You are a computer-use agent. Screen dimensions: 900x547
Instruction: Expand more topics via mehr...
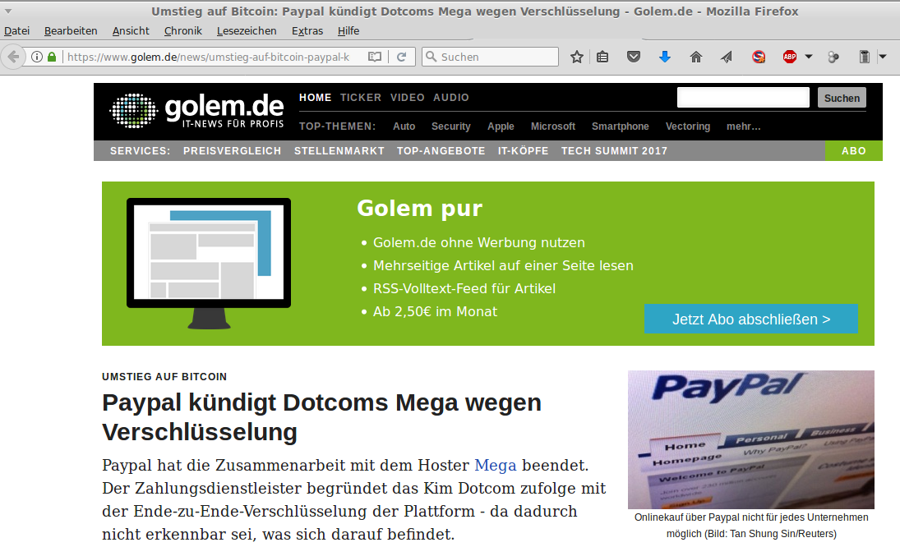pos(743,126)
